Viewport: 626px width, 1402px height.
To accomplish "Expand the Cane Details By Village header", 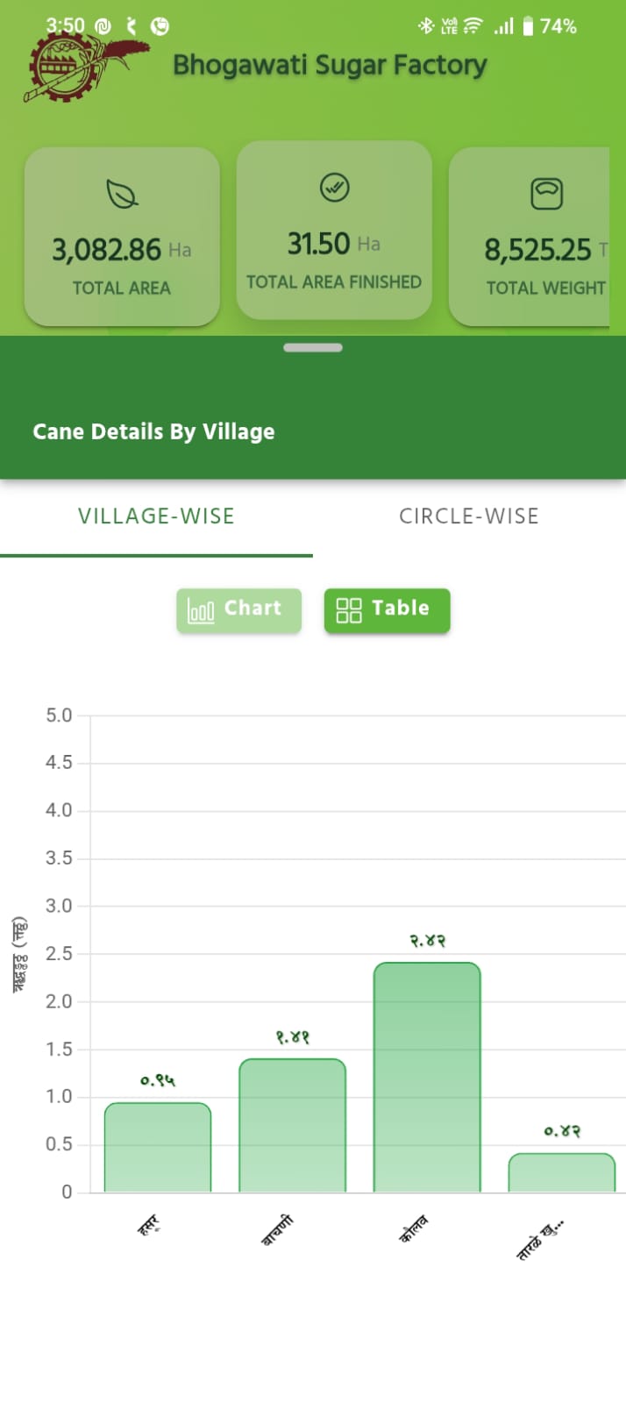I will (x=153, y=431).
